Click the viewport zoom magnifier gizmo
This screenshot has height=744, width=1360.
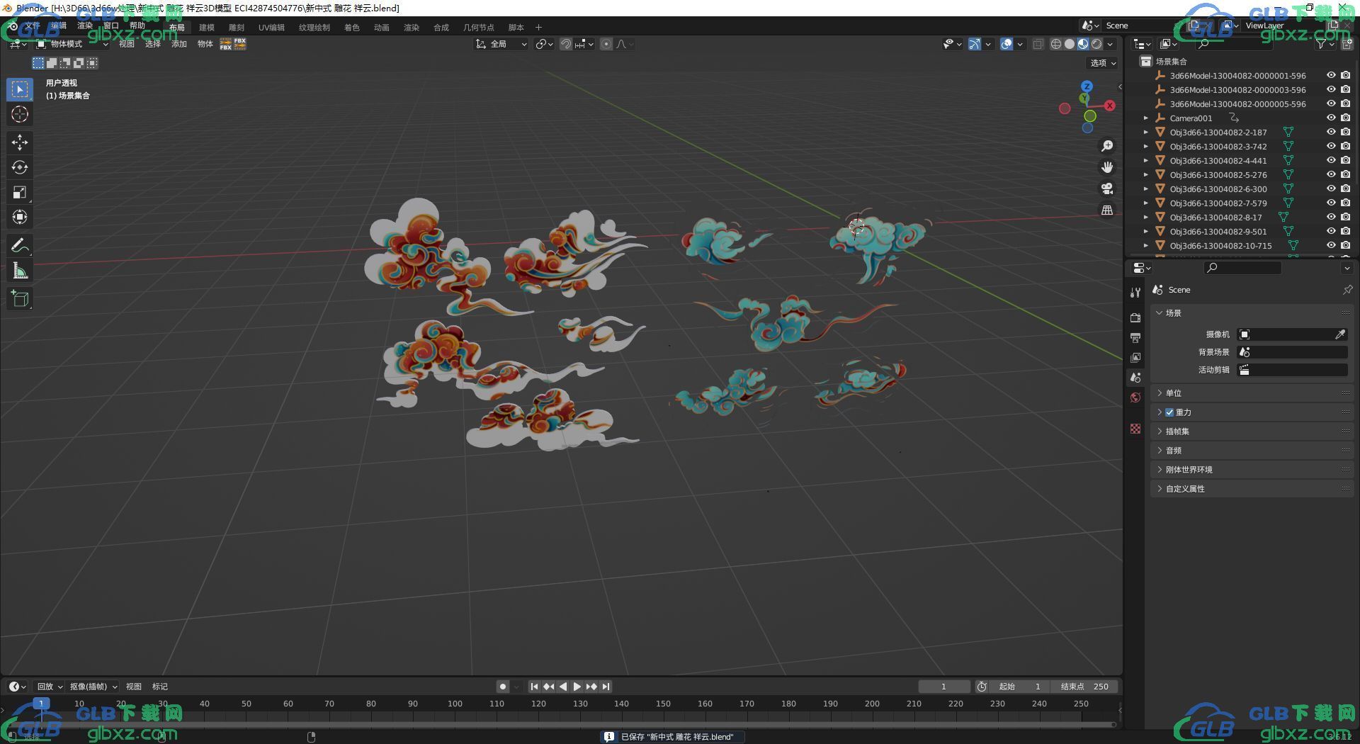[1107, 146]
